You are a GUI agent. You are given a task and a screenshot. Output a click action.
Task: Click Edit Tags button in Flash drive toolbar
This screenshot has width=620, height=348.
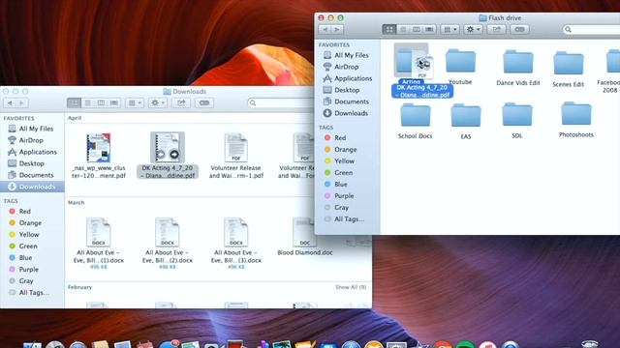[519, 30]
